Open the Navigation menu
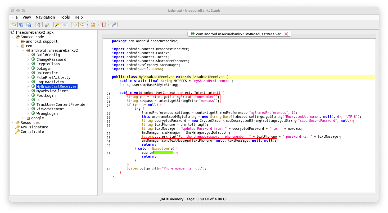This screenshot has height=213, width=388. tap(45, 17)
